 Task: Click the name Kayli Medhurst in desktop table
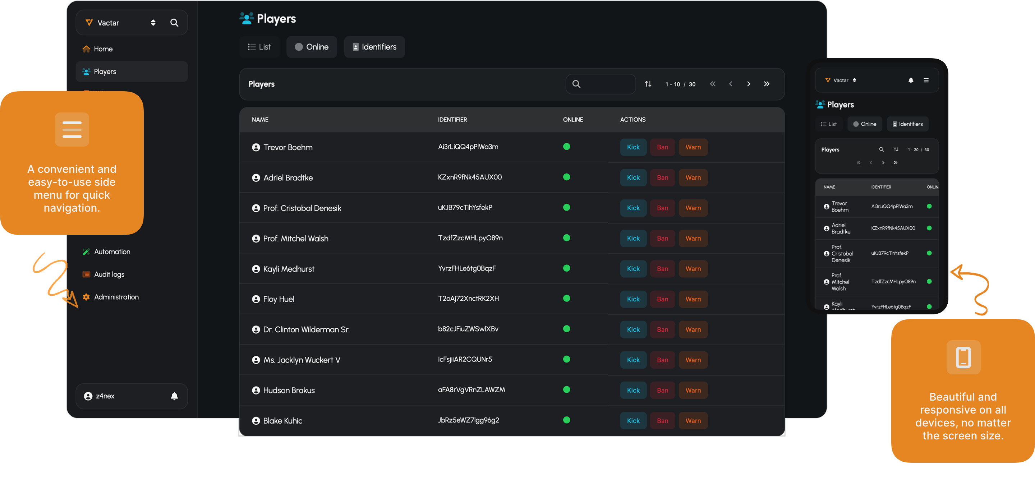pyautogui.click(x=289, y=269)
